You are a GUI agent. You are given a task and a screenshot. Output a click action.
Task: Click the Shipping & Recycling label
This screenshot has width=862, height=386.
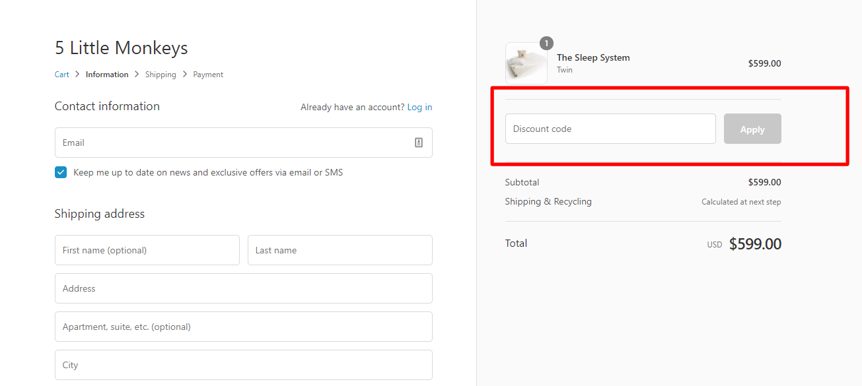coord(548,201)
